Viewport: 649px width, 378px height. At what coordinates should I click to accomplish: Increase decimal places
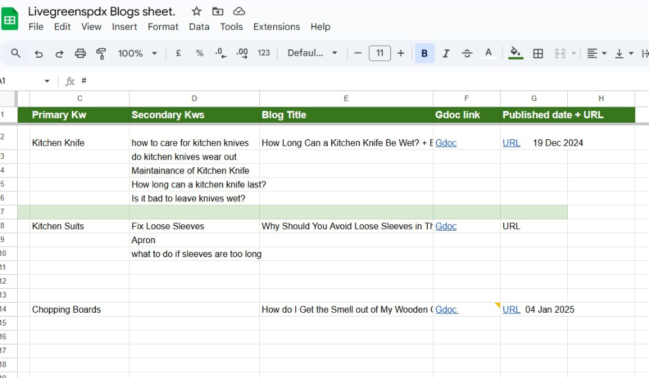pyautogui.click(x=242, y=53)
